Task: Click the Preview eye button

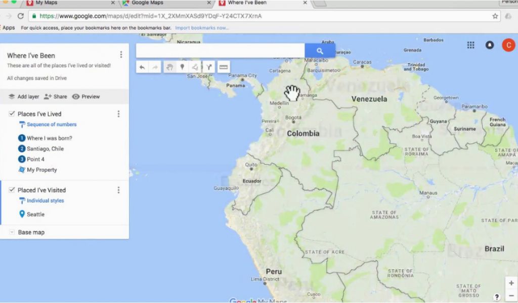Action: [86, 96]
